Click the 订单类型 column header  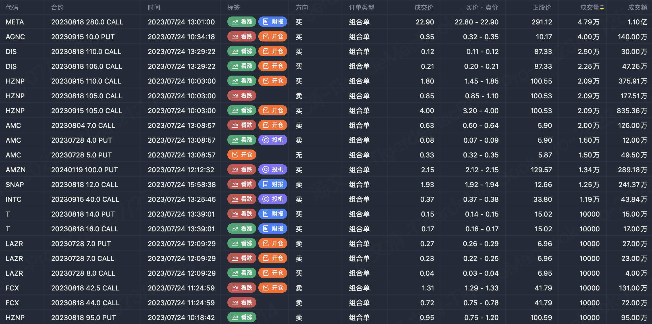[x=362, y=8]
